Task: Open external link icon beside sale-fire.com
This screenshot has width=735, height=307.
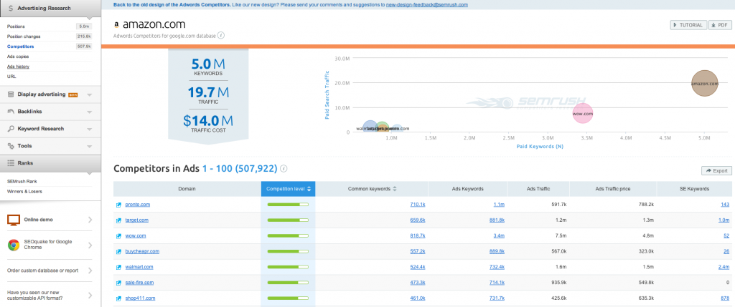Action: click(x=118, y=283)
